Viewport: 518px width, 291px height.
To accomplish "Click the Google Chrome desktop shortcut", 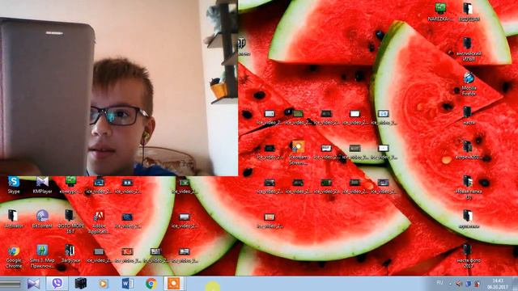I will coord(14,257).
